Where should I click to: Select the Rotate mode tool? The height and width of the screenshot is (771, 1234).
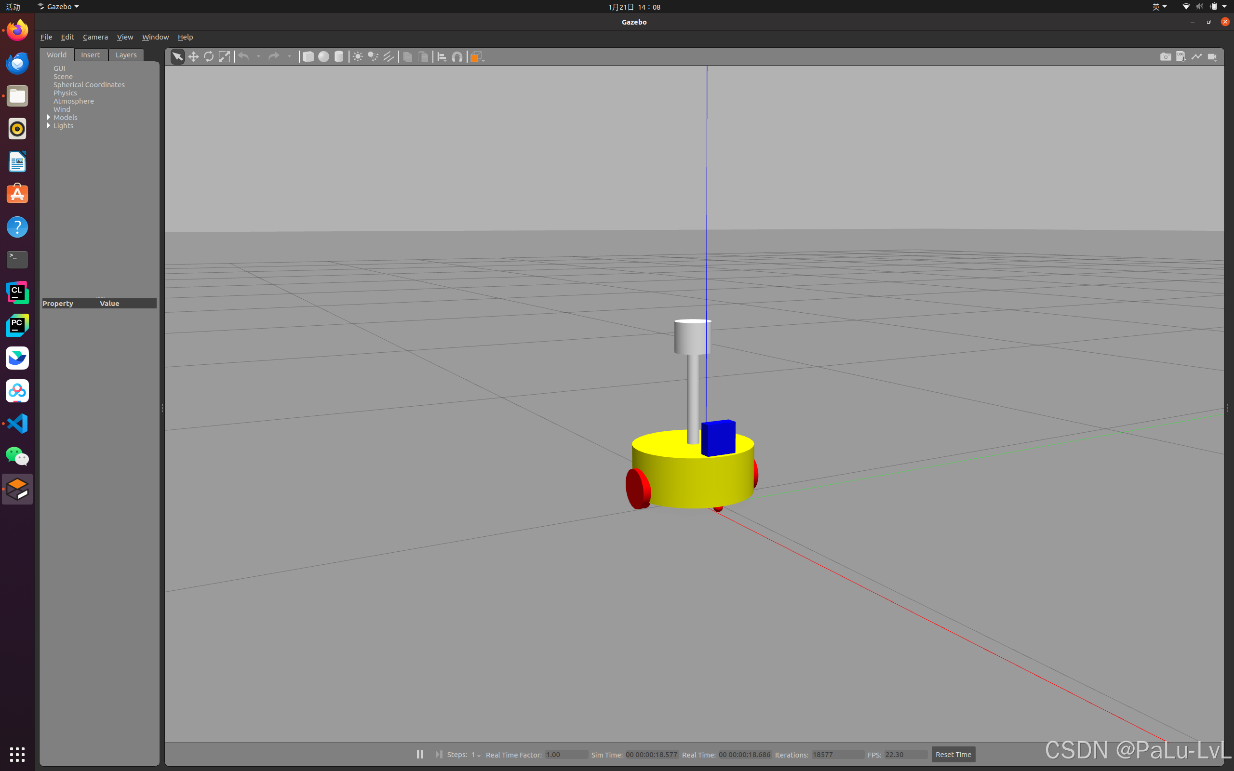coord(209,56)
